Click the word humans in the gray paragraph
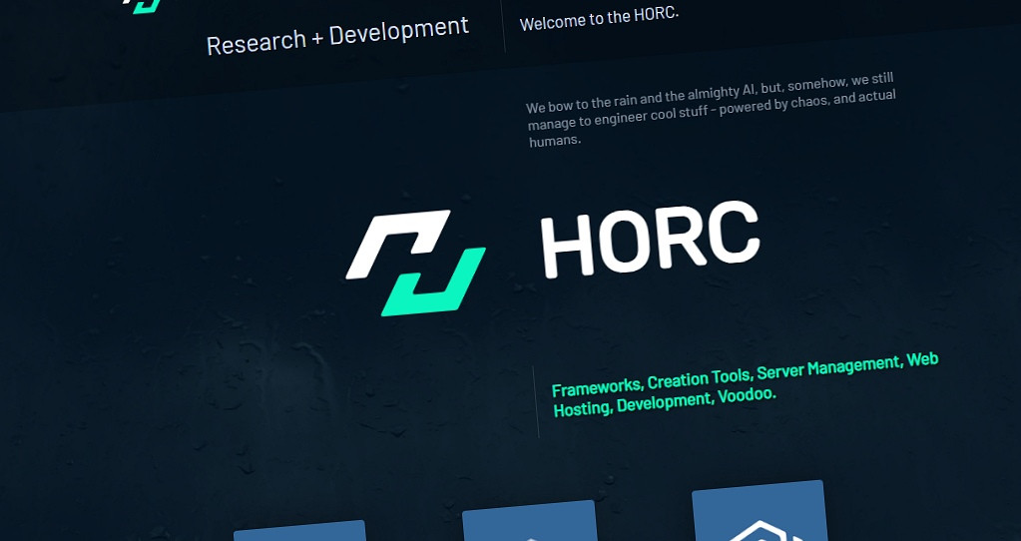The width and height of the screenshot is (1021, 541). pos(553,142)
